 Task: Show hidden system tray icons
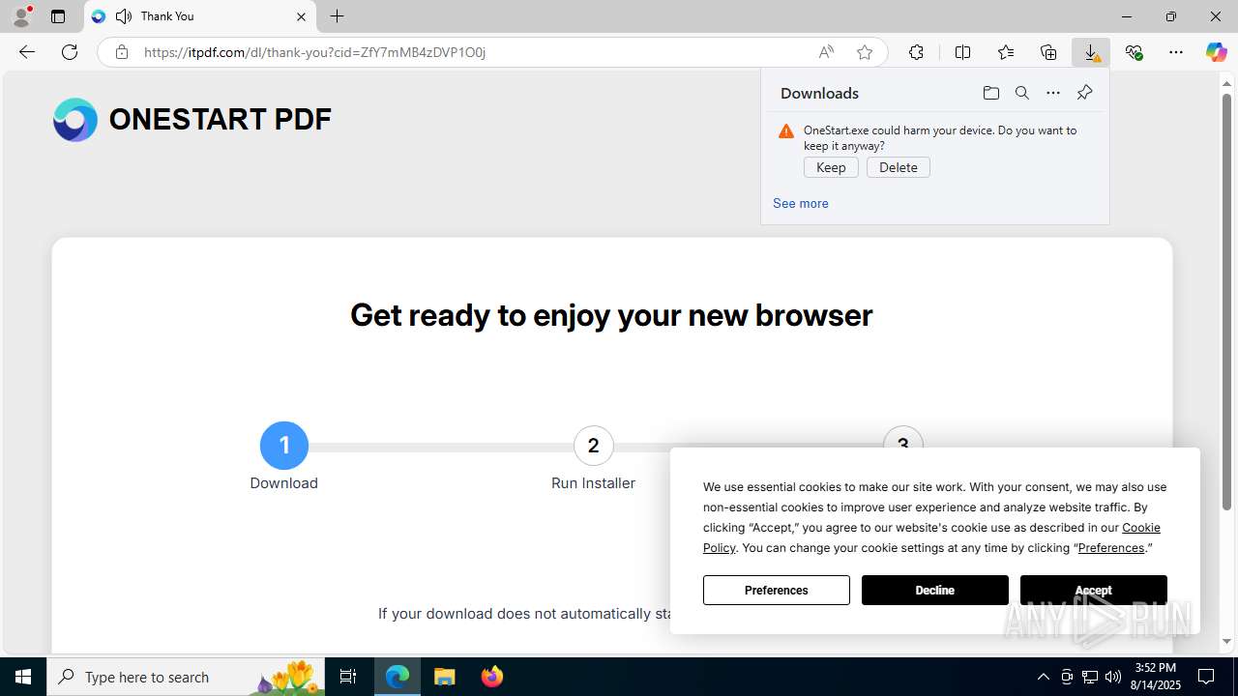1043,677
